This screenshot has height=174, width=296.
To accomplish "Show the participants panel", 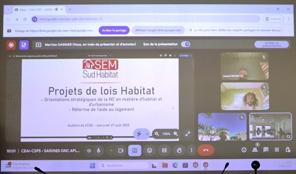I will tap(255, 150).
